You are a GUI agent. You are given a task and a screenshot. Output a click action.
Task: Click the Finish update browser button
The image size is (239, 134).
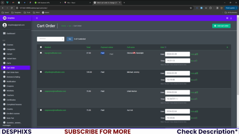point(231,8)
